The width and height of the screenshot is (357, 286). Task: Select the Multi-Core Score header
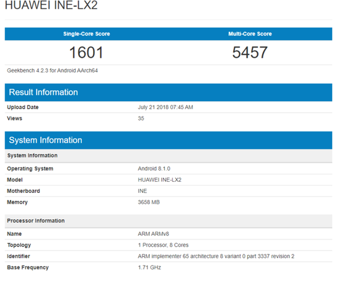coord(250,34)
